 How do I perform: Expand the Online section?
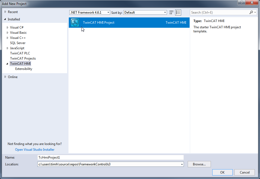pos(5,77)
